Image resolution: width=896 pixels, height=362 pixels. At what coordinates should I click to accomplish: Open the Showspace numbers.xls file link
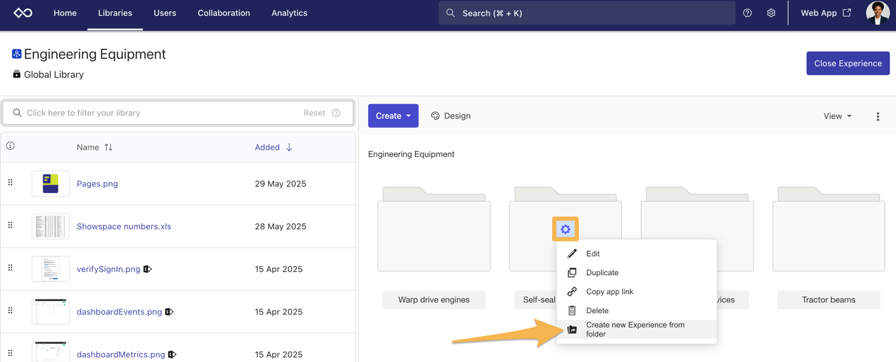[x=124, y=226]
